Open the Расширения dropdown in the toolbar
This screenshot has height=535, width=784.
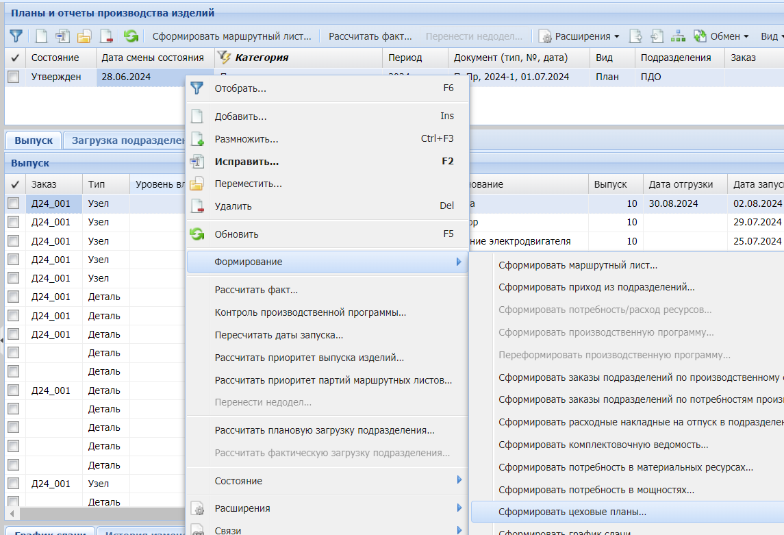coord(579,36)
